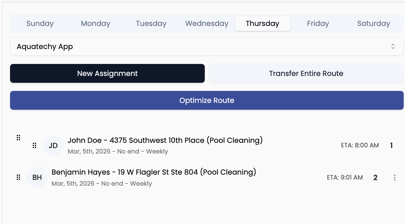The height and width of the screenshot is (224, 405).
Task: Click the ETA 8:00 AM label
Action: pos(360,145)
